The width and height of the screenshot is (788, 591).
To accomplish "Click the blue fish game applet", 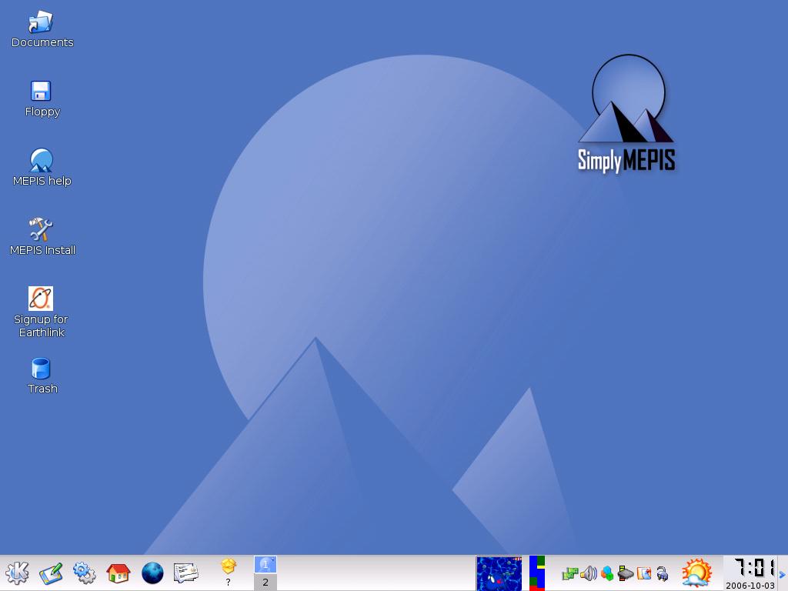I will 499,574.
